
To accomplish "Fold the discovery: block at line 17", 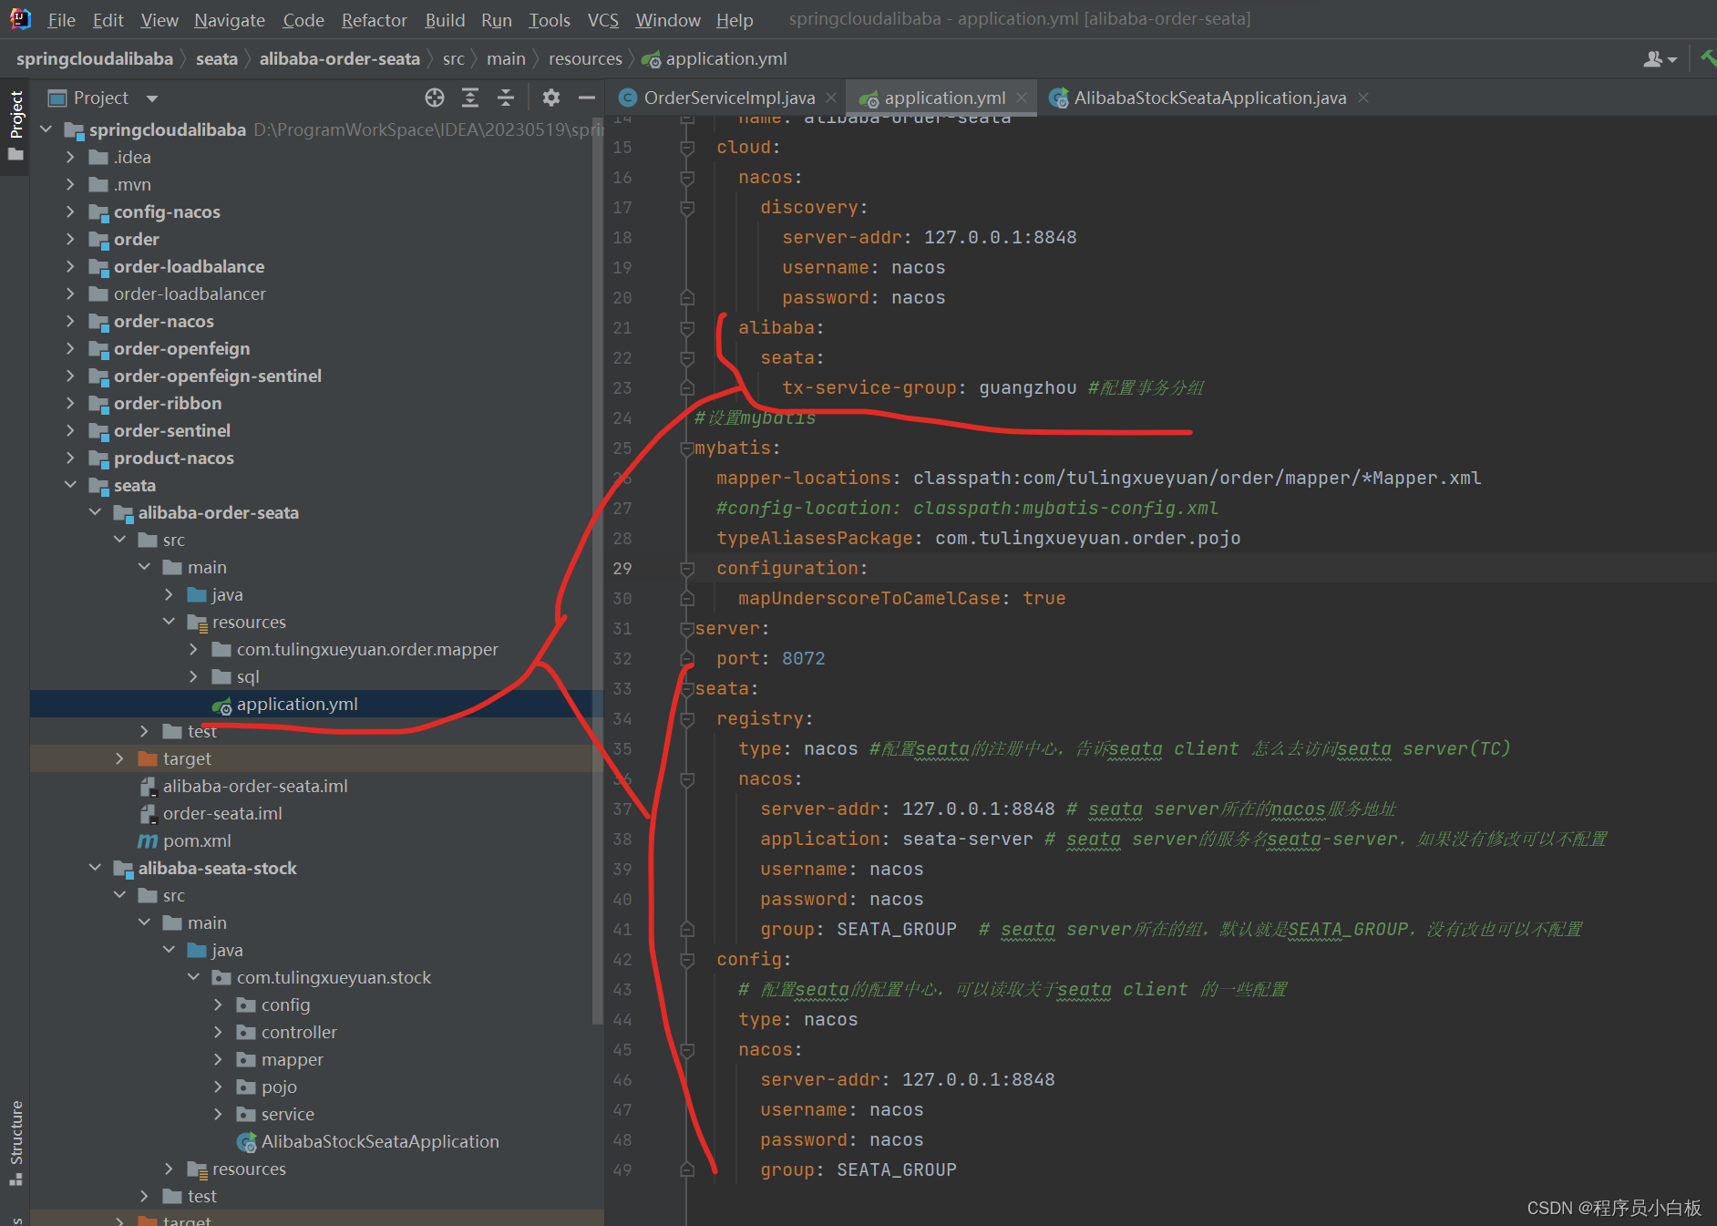I will tap(687, 208).
